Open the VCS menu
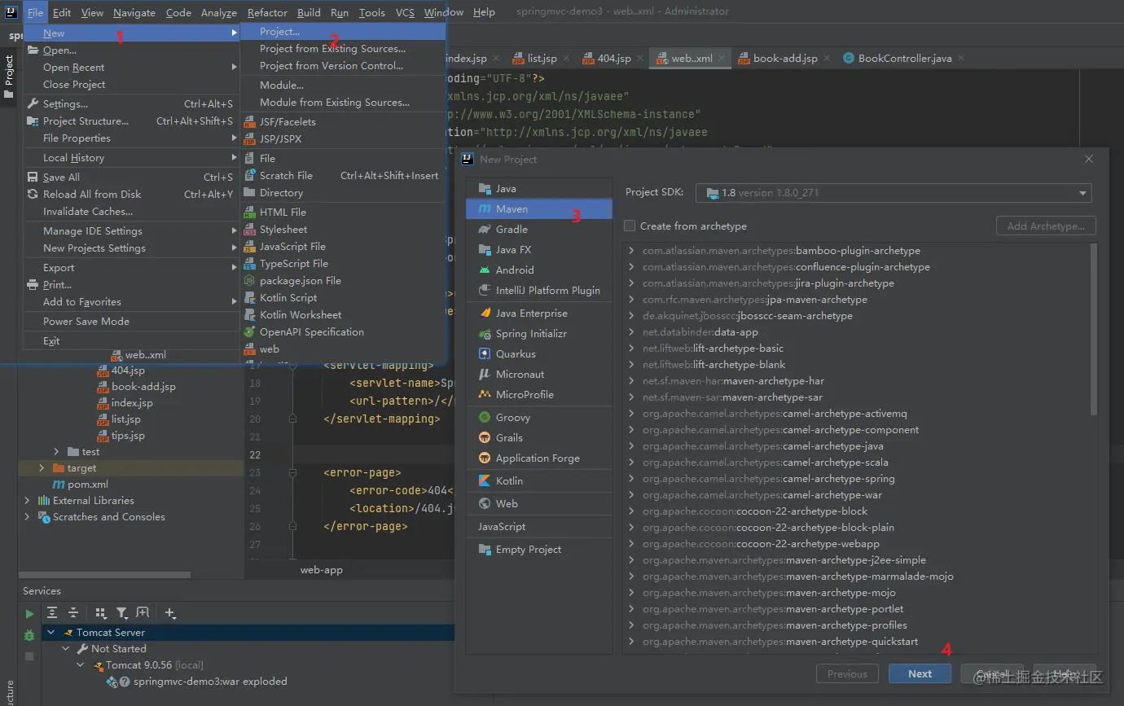Viewport: 1124px width, 706px height. click(405, 12)
